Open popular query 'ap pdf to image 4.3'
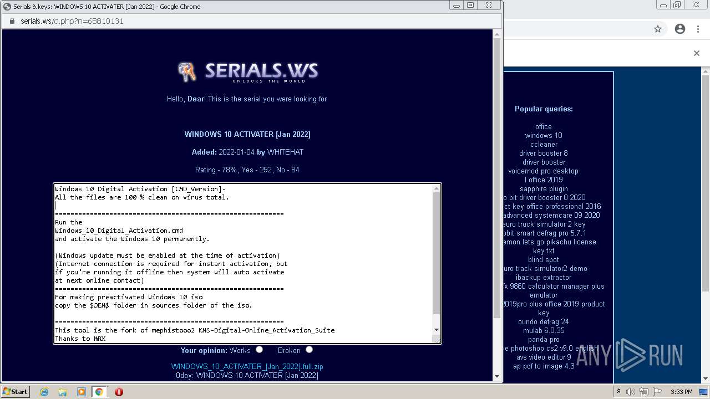The image size is (710, 399). (x=544, y=366)
